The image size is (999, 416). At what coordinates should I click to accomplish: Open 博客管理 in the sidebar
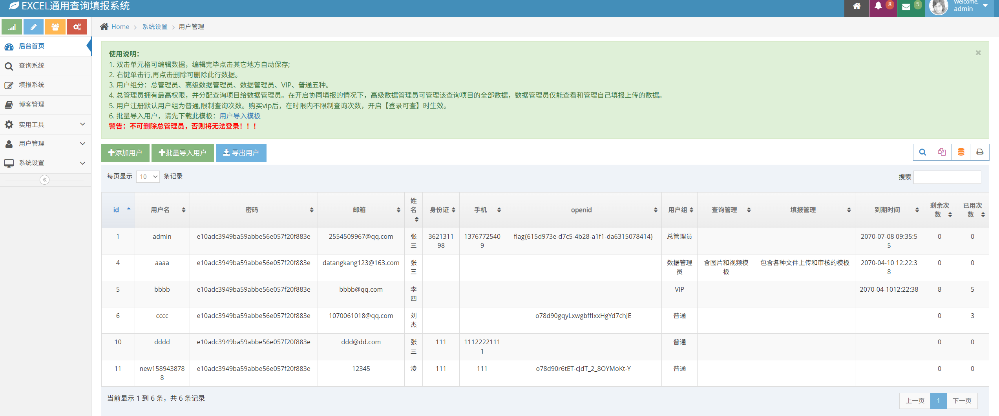31,104
